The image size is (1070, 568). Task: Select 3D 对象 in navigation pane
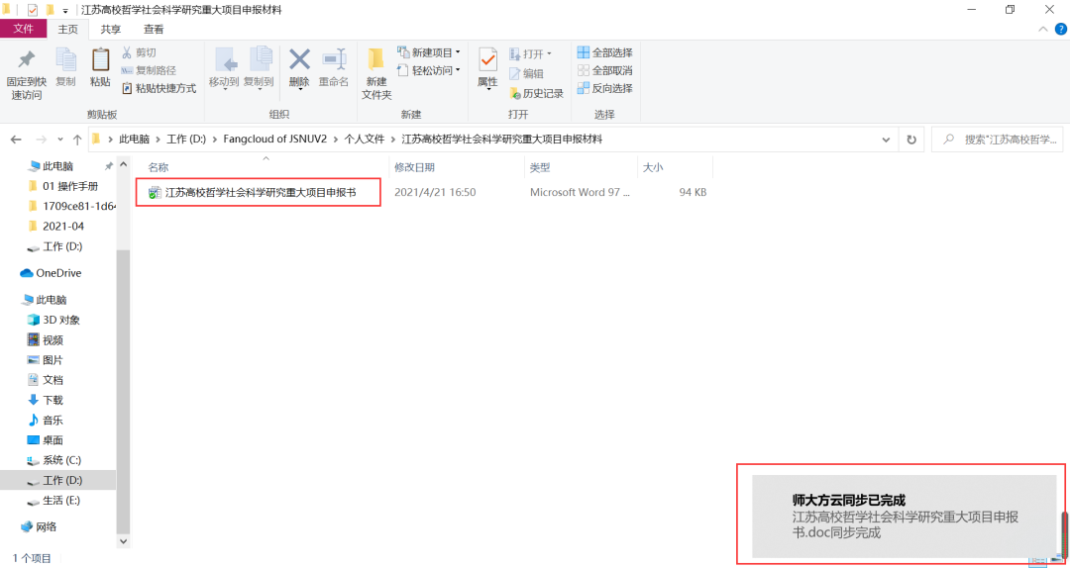(x=53, y=320)
